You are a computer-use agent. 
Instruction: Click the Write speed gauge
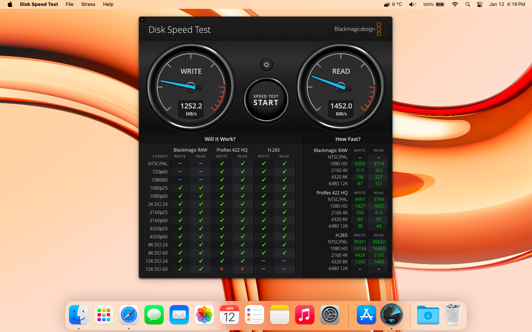pyautogui.click(x=191, y=87)
